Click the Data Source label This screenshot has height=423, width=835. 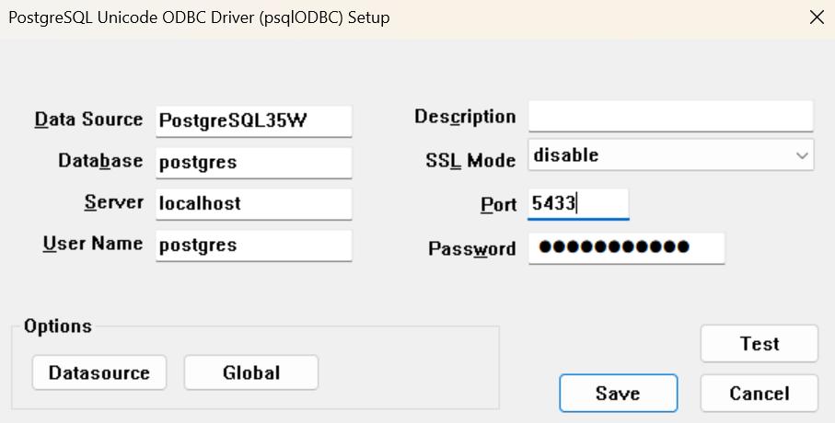click(89, 120)
